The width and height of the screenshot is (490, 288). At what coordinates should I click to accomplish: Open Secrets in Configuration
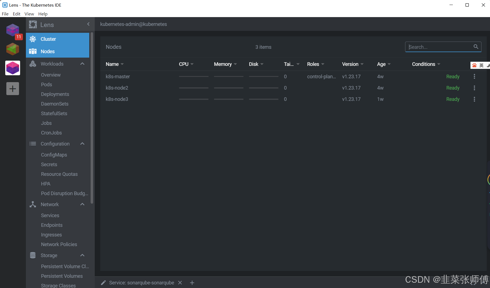coord(49,165)
